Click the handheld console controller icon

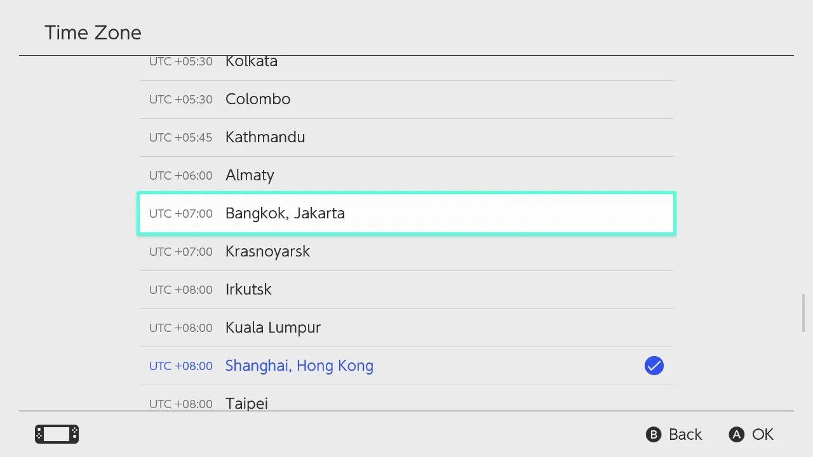[x=57, y=434]
